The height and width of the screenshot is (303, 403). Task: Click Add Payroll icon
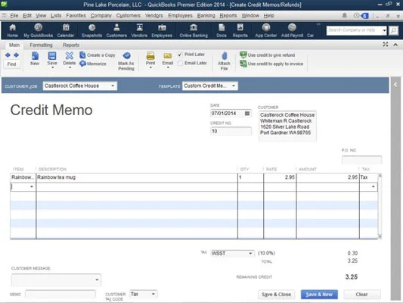[x=292, y=30]
